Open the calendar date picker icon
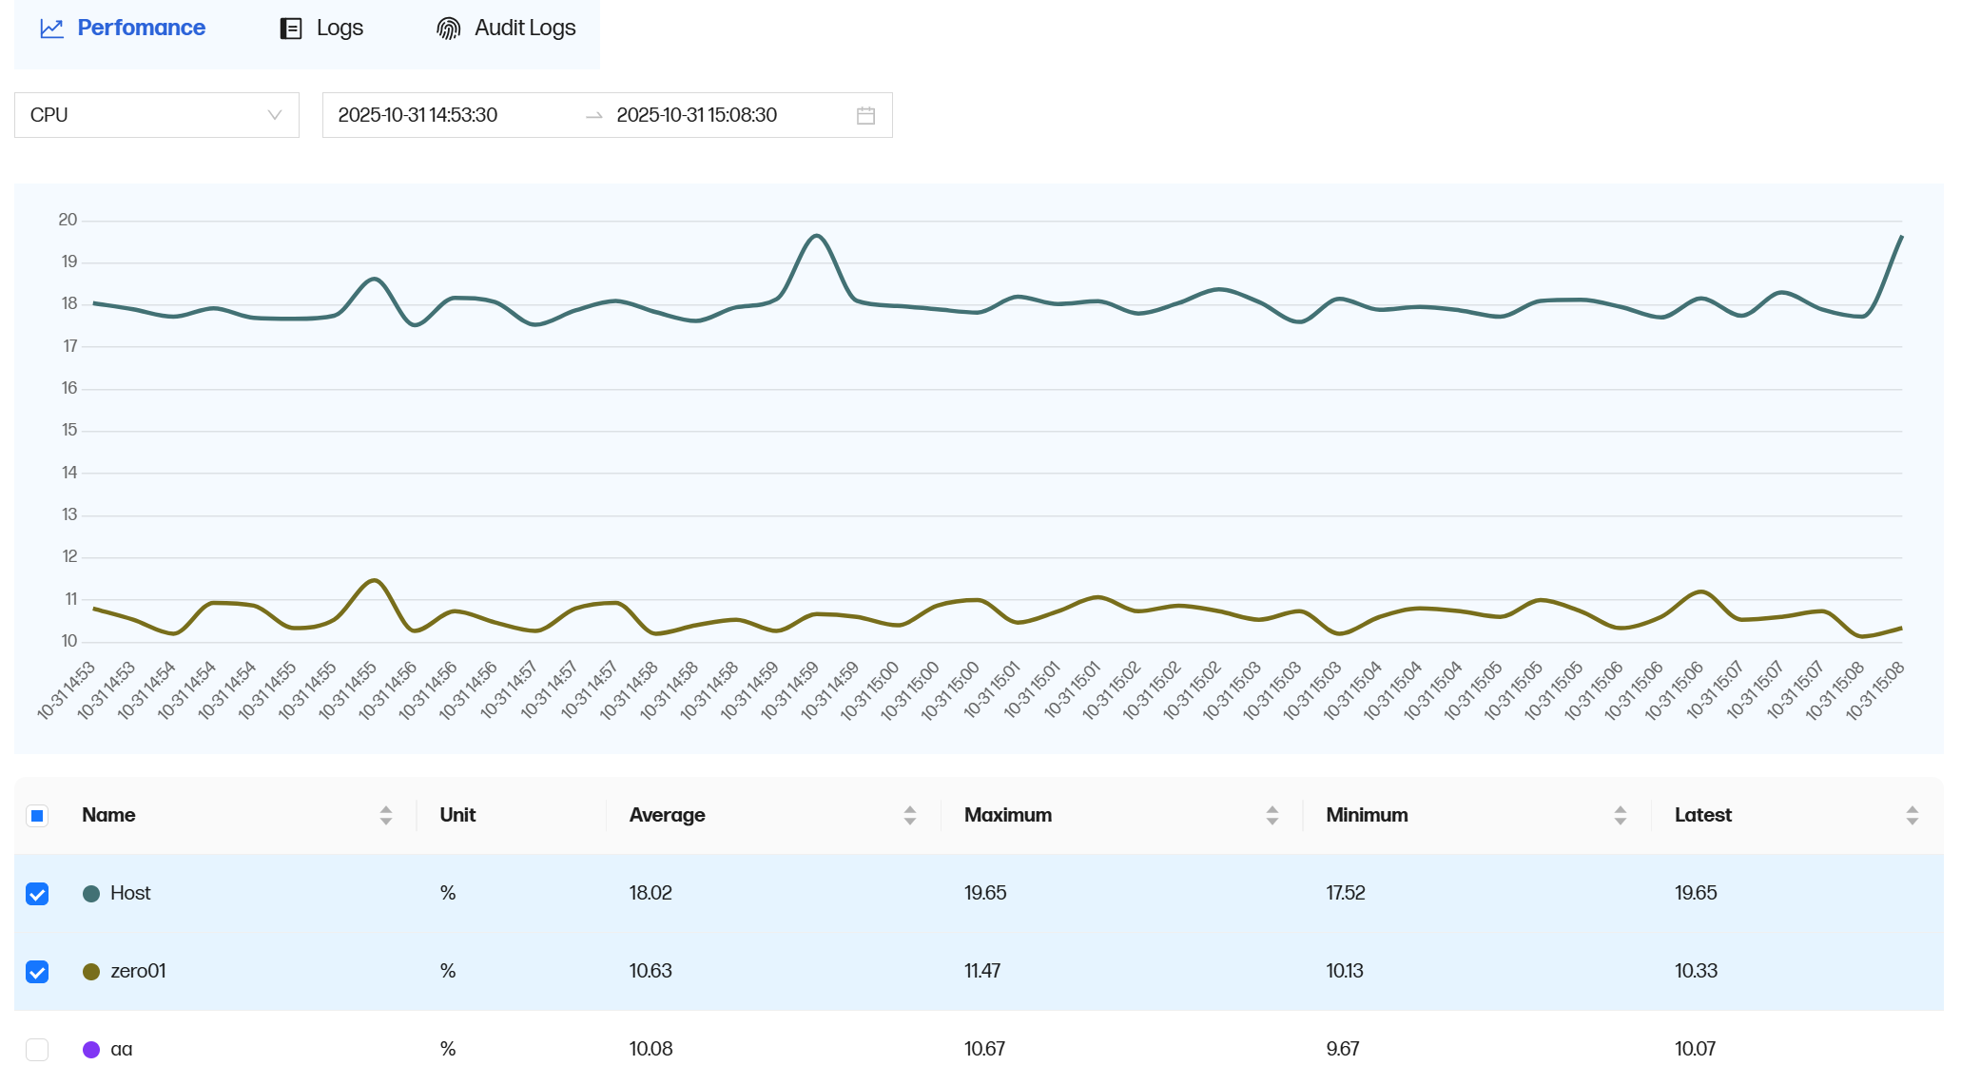The height and width of the screenshot is (1085, 1961). coord(865,115)
